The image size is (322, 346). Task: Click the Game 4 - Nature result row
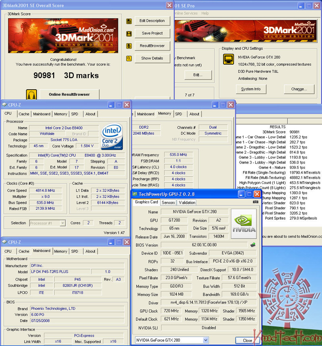[x=279, y=168]
